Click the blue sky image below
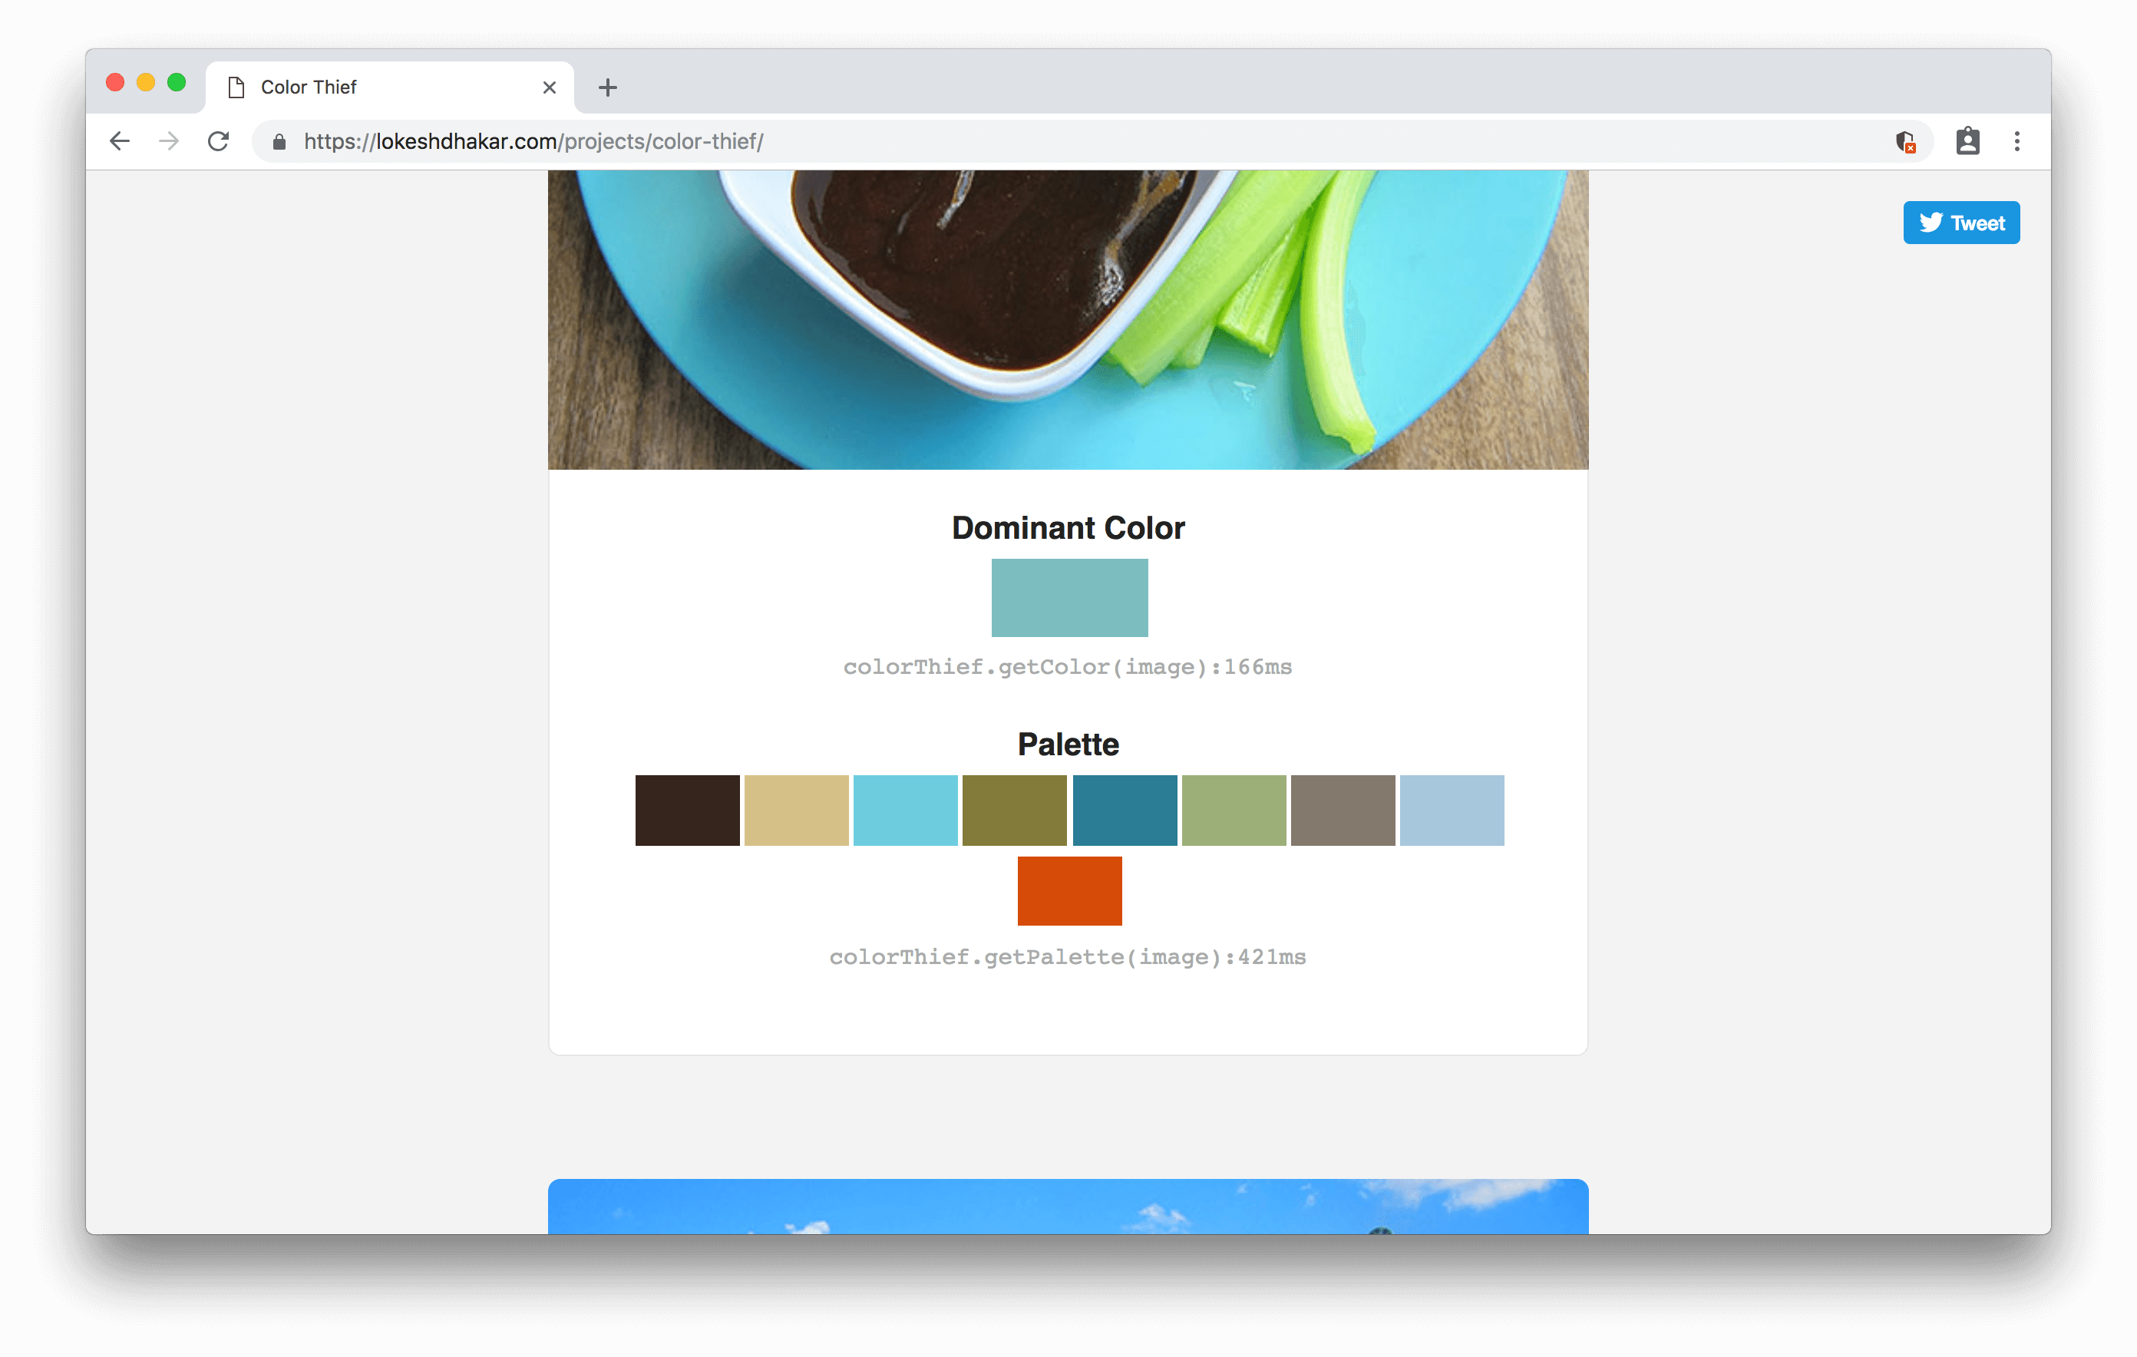Viewport: 2137px width, 1357px height. tap(1068, 1207)
